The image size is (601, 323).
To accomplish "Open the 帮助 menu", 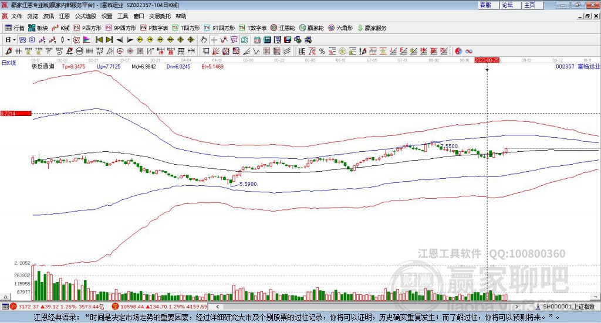I will click(x=181, y=16).
